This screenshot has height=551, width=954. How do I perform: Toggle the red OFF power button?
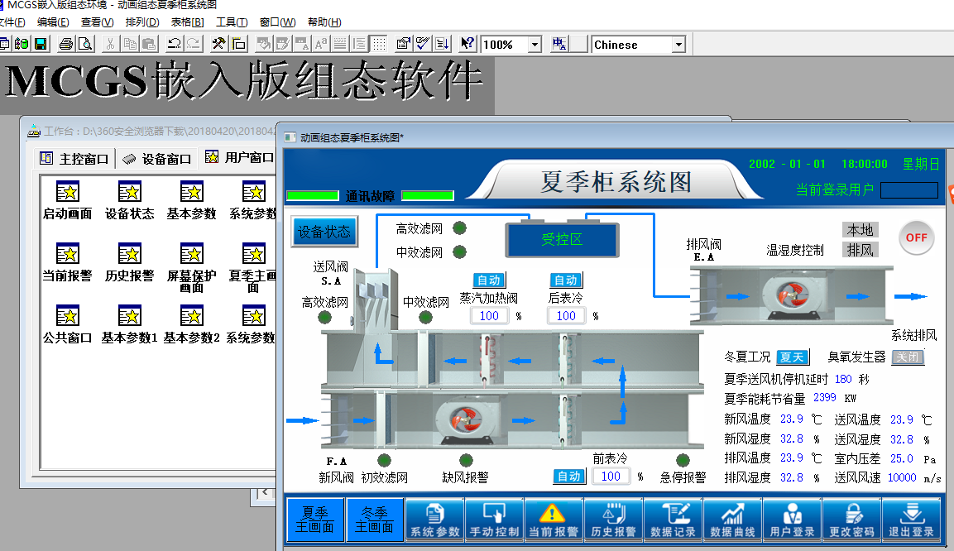tap(916, 238)
